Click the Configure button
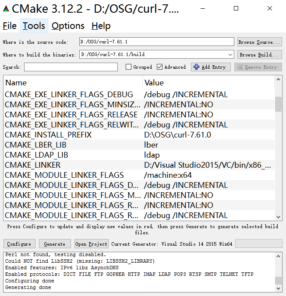Viewport: 286px width, 296px height. click(19, 244)
